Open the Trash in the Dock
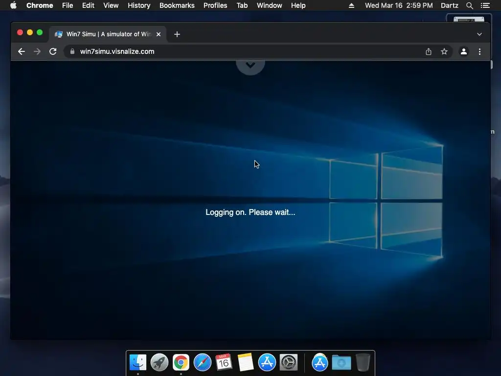 [x=363, y=362]
